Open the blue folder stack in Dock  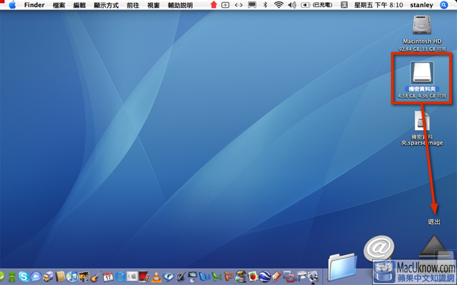[x=343, y=266]
